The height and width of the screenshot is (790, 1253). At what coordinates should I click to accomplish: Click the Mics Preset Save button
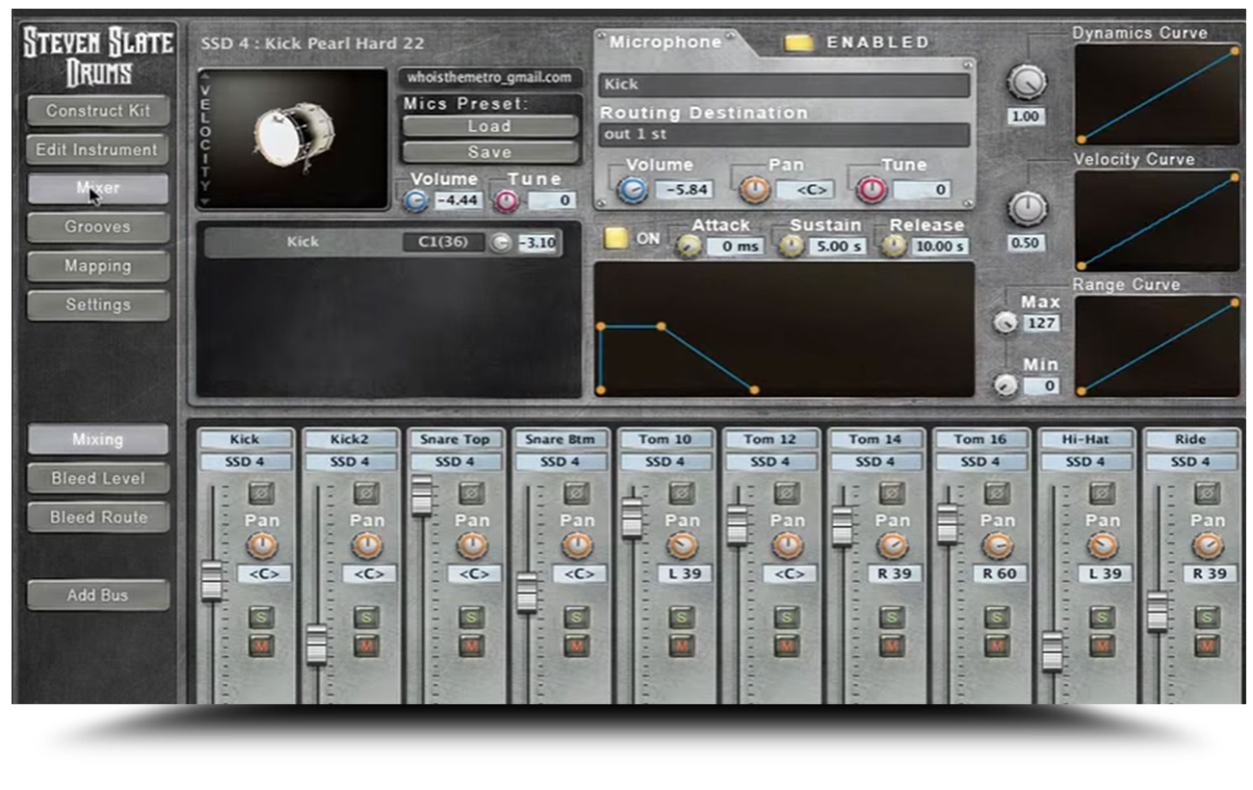point(490,152)
